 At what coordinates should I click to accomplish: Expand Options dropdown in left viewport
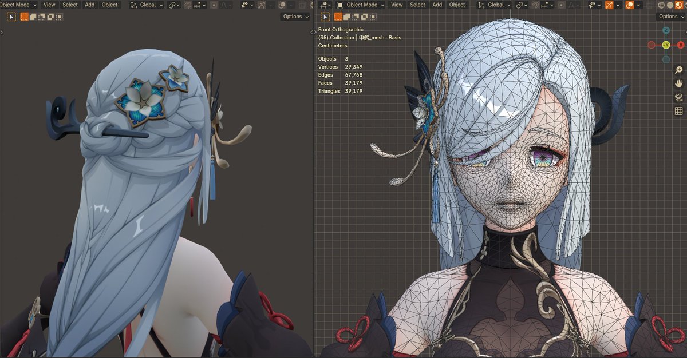[295, 17]
